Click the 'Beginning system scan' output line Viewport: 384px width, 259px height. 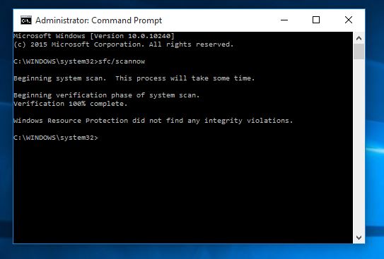134,78
